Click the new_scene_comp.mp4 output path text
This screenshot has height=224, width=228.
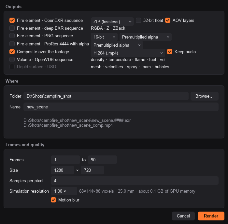(x=68, y=125)
